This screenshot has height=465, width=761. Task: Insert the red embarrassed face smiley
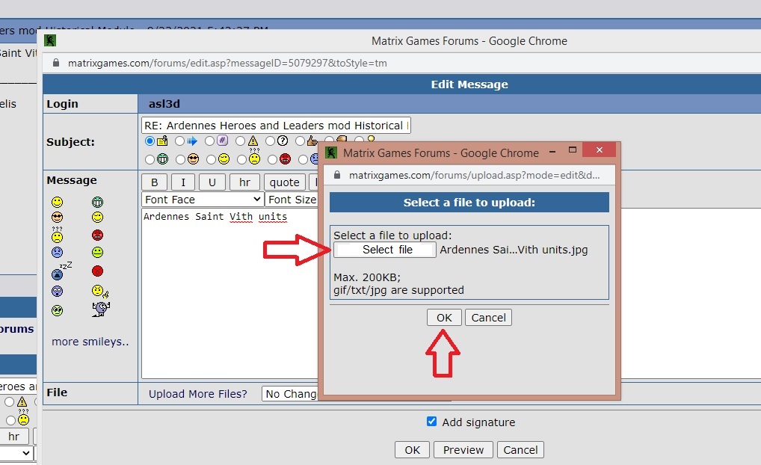click(97, 271)
